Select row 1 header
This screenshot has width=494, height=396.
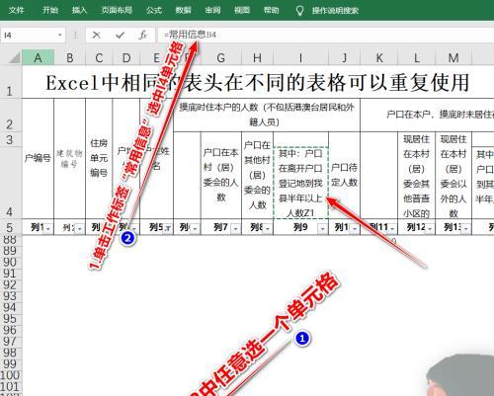[11, 82]
